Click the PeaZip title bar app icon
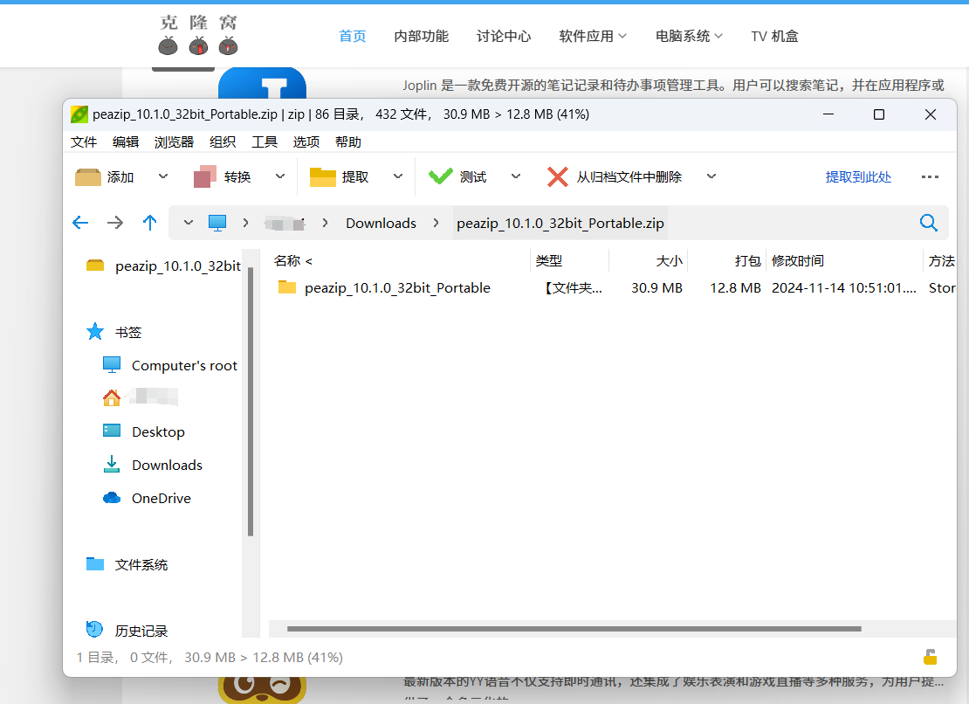The image size is (969, 704). coord(79,114)
